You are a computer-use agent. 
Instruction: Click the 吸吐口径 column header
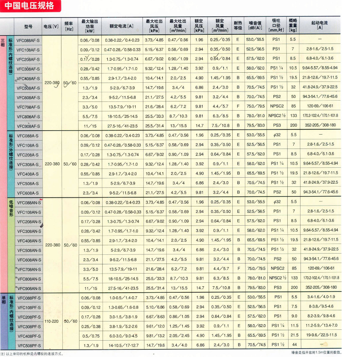(x=276, y=26)
